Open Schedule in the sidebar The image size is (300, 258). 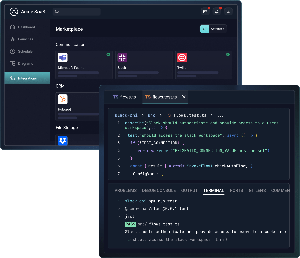(27, 51)
